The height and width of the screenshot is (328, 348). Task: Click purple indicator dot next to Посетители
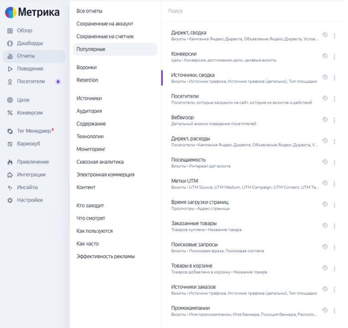point(58,82)
